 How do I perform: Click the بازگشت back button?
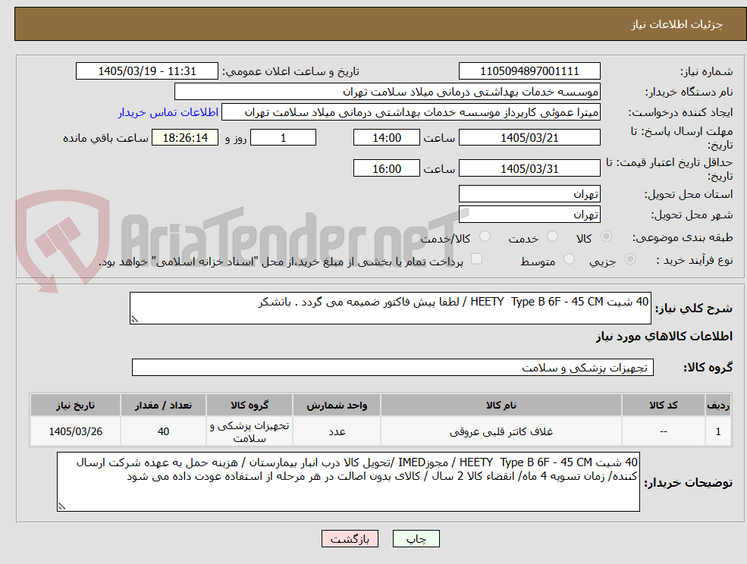coord(350,539)
